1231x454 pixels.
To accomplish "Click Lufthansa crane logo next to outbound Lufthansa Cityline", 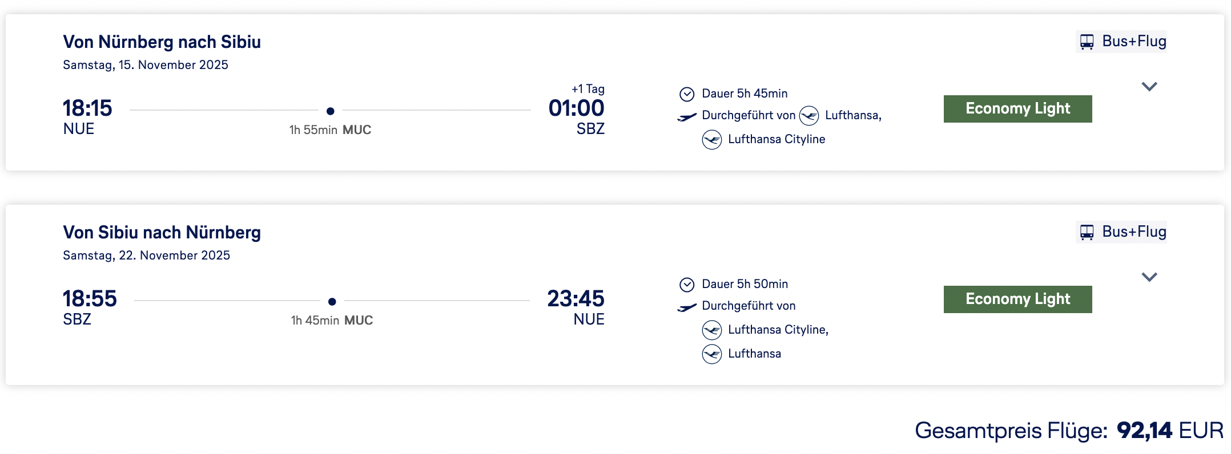I will (x=712, y=140).
